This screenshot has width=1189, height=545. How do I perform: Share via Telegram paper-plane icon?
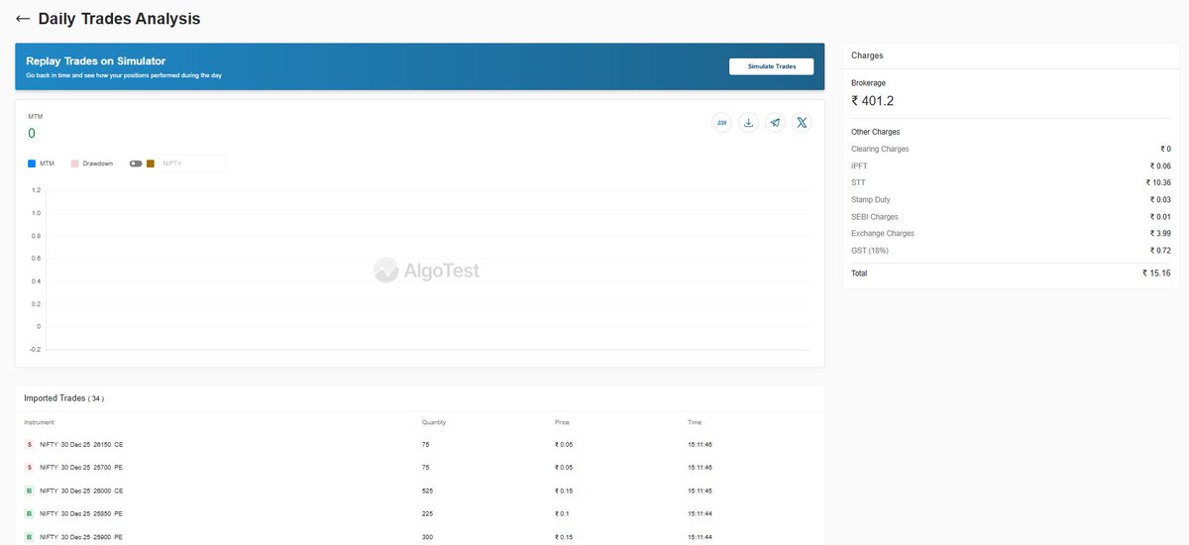coord(775,123)
